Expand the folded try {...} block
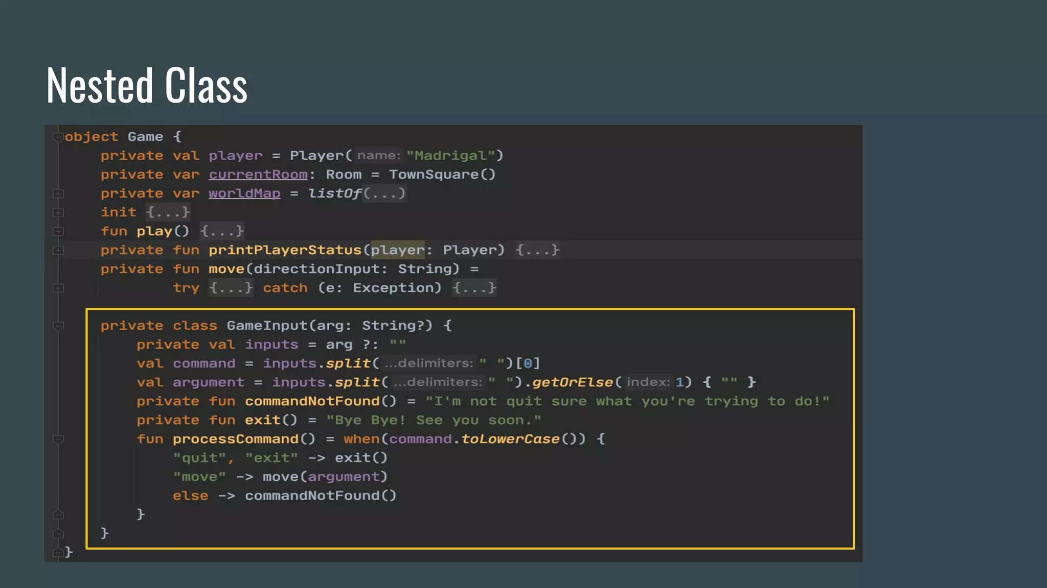The height and width of the screenshot is (588, 1047). click(231, 287)
